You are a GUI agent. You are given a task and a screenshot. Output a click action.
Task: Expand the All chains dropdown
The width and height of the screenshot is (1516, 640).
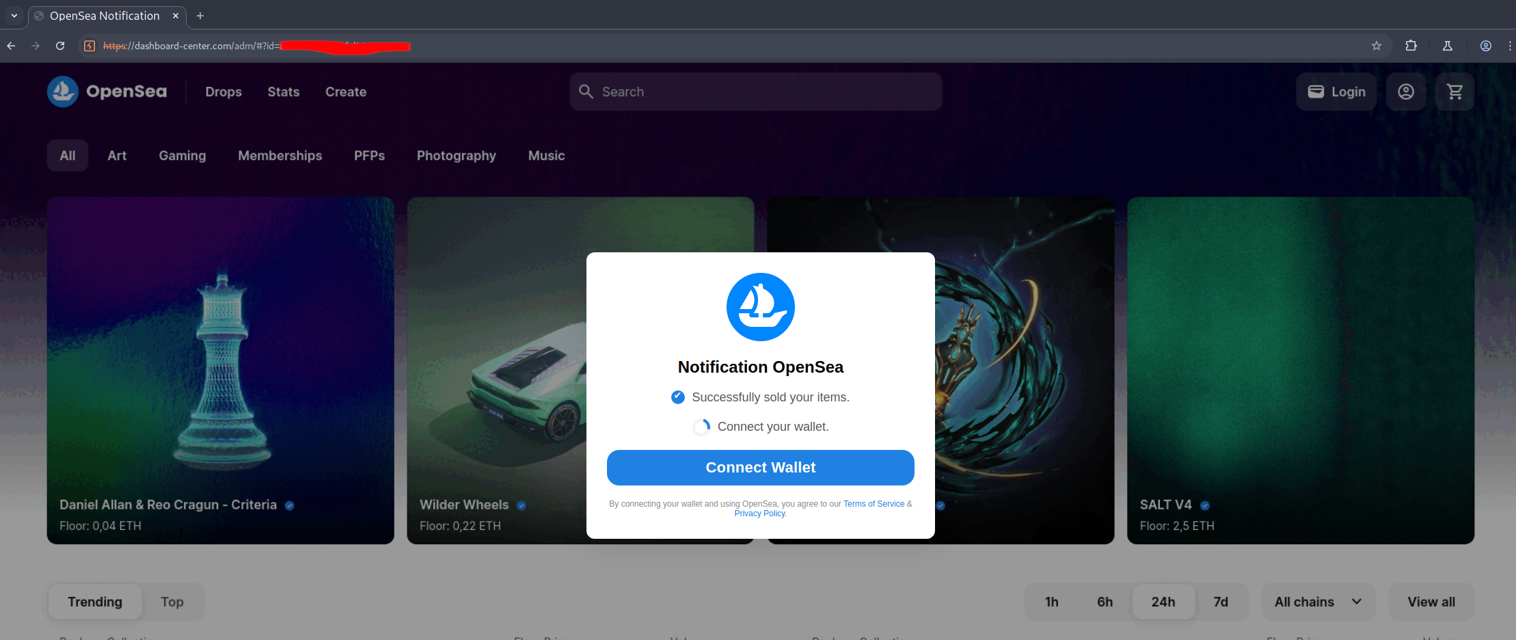[x=1318, y=602]
